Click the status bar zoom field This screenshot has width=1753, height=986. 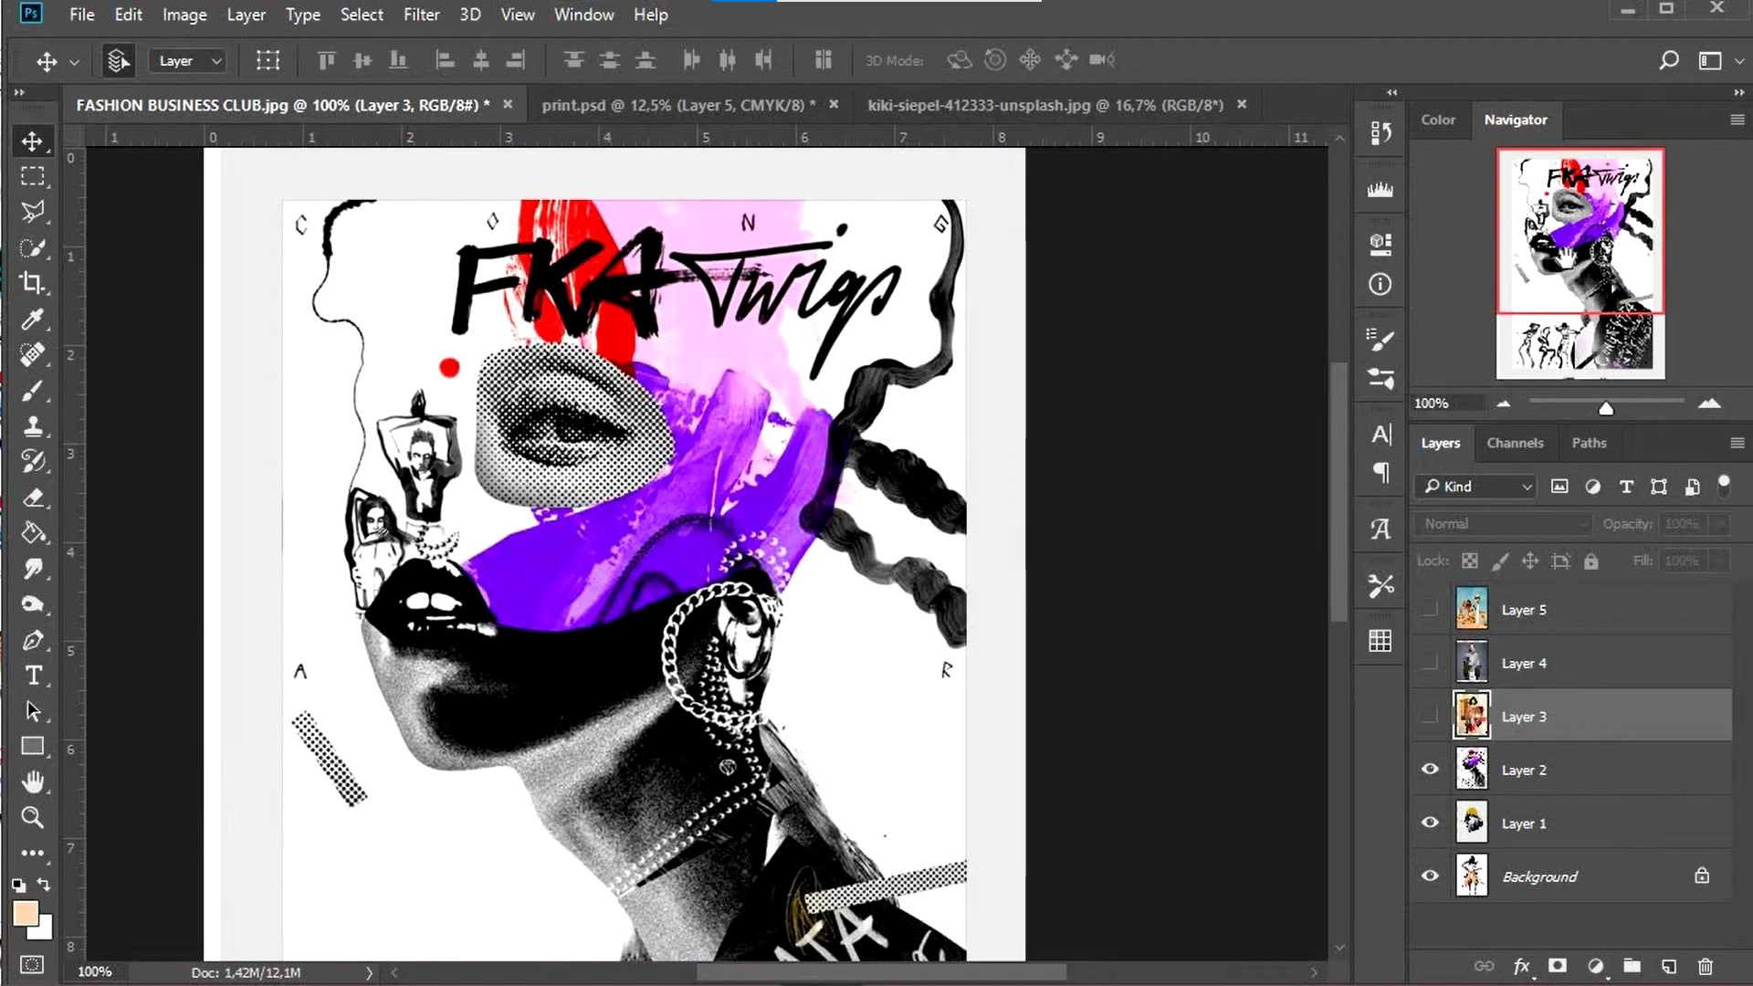(95, 972)
